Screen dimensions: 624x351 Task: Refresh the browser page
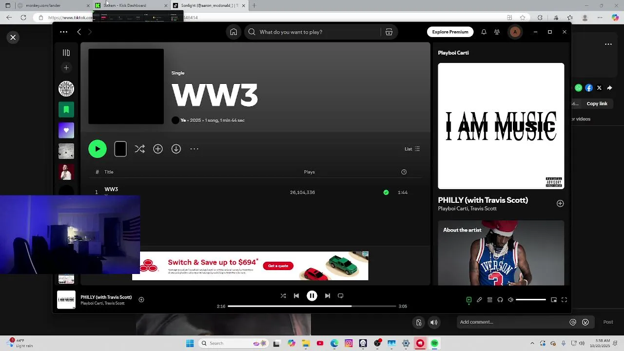23,18
